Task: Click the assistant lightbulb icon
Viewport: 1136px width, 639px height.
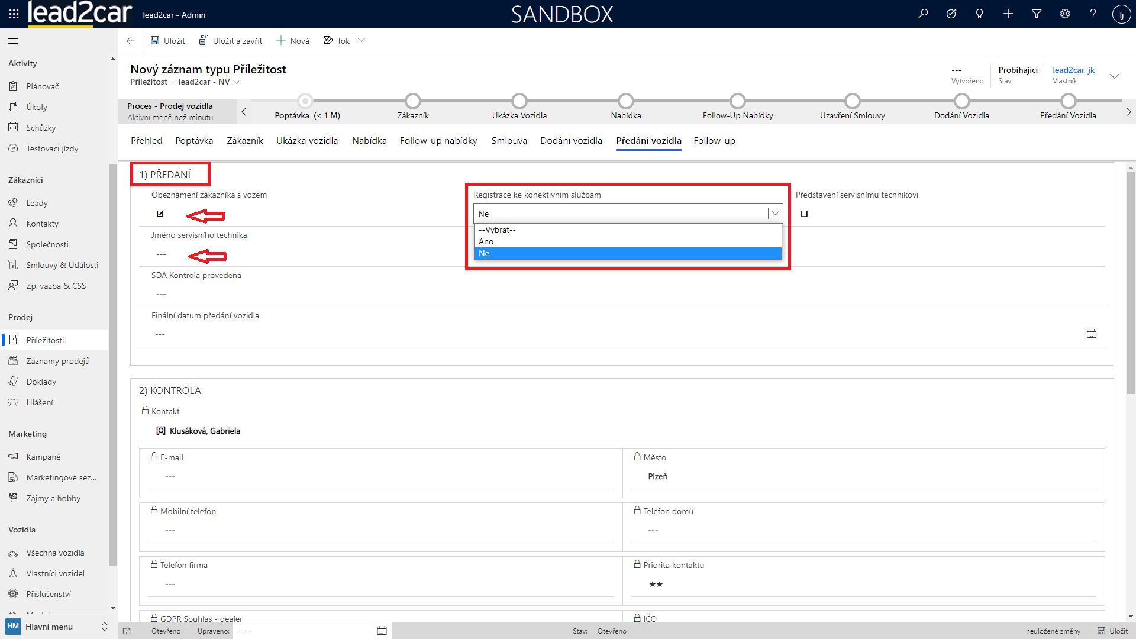Action: 980,14
